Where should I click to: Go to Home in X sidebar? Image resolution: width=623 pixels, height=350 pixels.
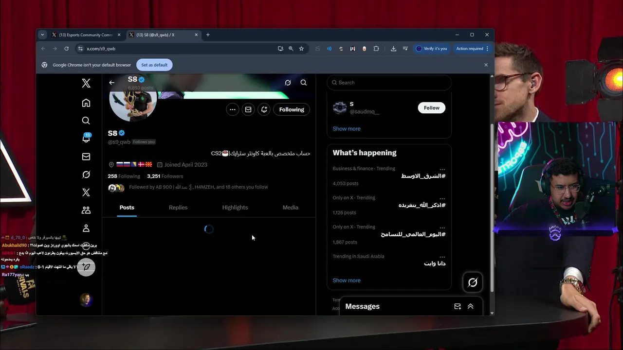[86, 103]
